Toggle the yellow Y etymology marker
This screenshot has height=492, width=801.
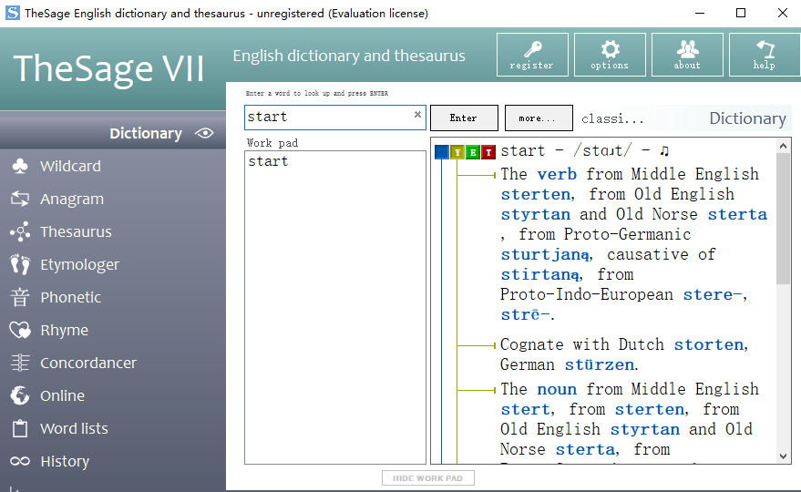coord(457,152)
